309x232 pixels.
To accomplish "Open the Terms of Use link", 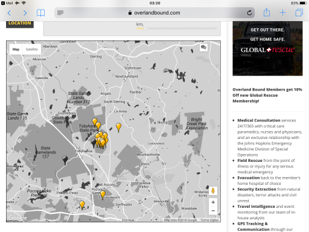I will pos(209,220).
